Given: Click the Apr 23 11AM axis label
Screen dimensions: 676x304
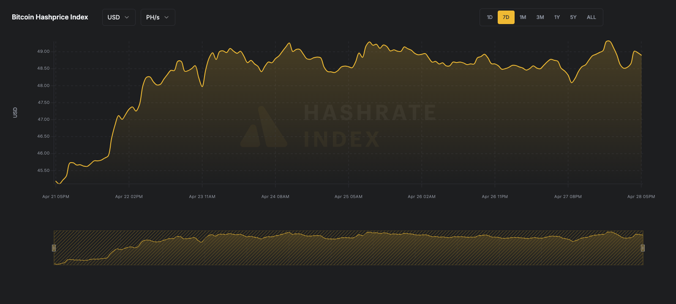Looking at the screenshot, I should coord(202,197).
